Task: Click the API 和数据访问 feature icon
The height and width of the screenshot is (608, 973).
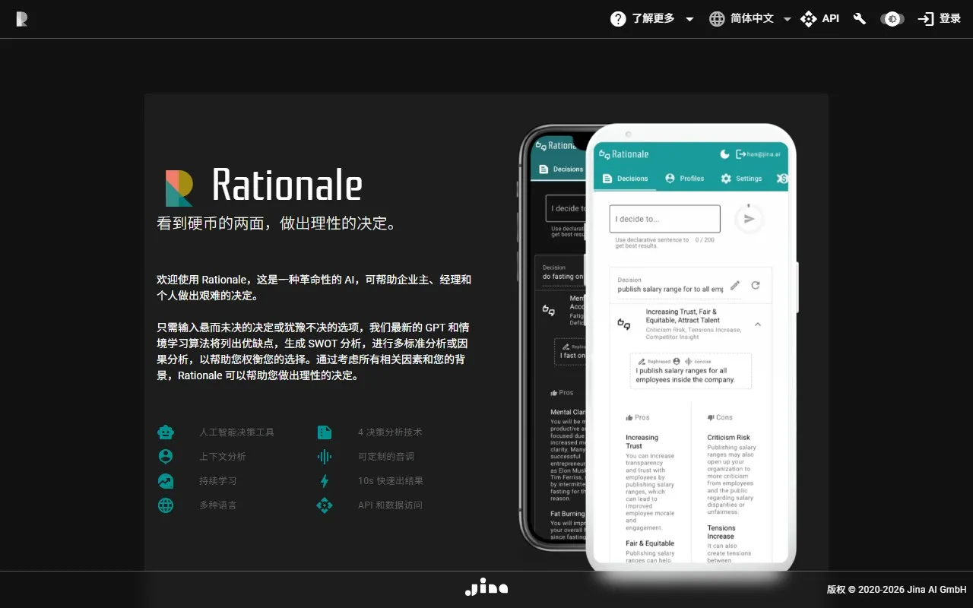Action: pos(325,505)
